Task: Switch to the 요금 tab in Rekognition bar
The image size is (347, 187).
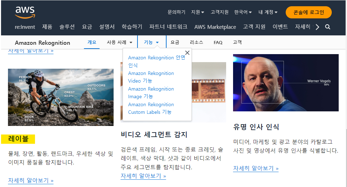Action: pos(175,42)
